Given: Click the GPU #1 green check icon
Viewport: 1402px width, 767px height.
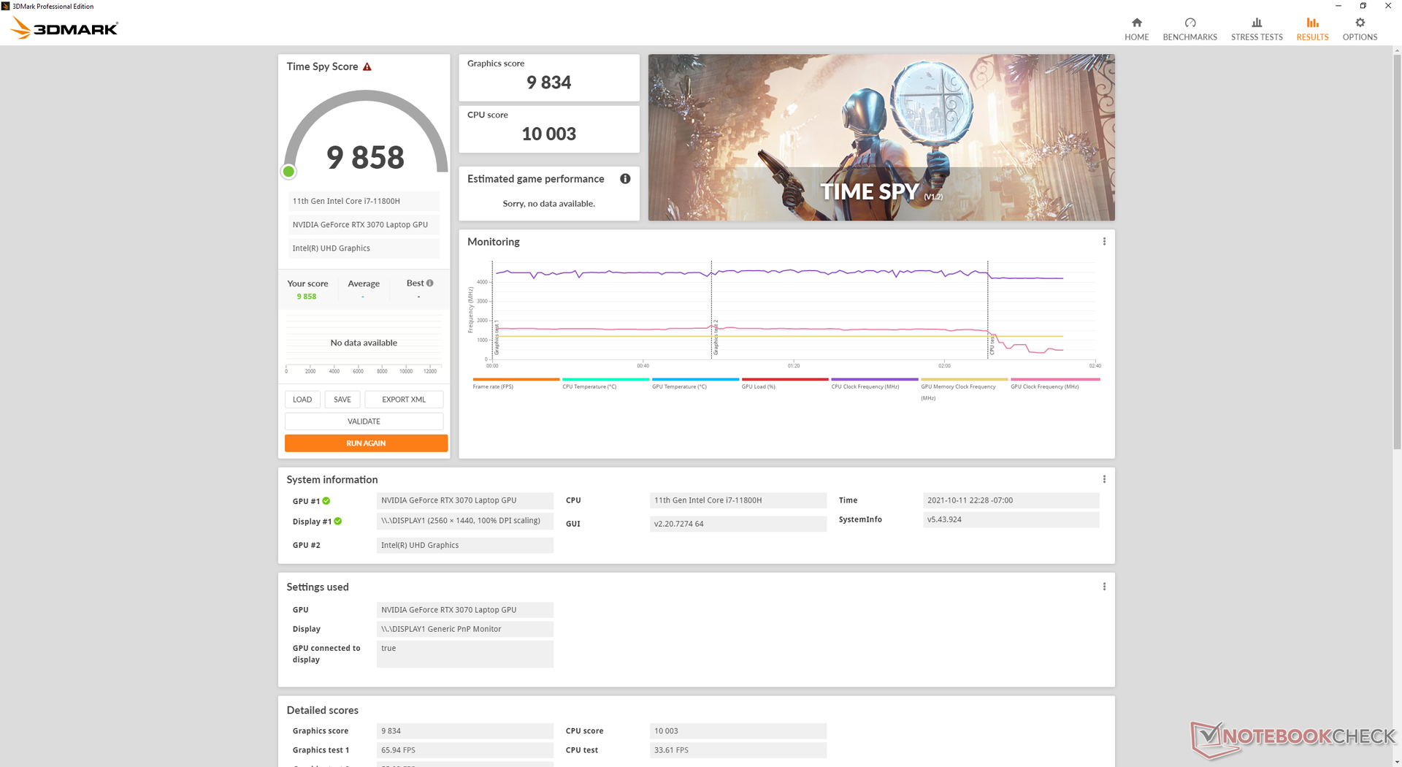Looking at the screenshot, I should [x=326, y=501].
